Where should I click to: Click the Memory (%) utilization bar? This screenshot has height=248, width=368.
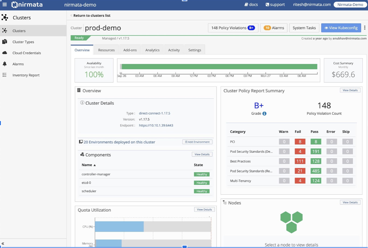point(108,244)
